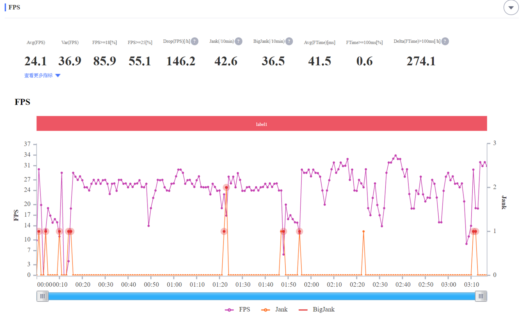This screenshot has width=523, height=319.
Task: Open help tooltip for BigJank(/10min)
Action: pyautogui.click(x=289, y=42)
